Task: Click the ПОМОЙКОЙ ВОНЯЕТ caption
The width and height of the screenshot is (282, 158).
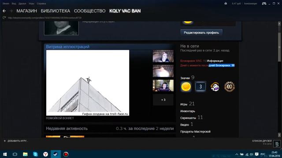Action: [60, 118]
